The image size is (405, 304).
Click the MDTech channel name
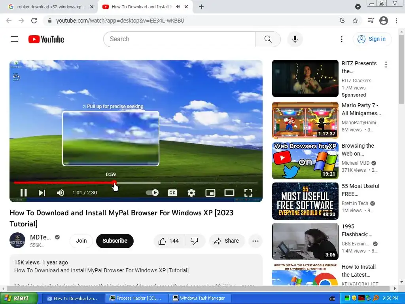(40, 237)
